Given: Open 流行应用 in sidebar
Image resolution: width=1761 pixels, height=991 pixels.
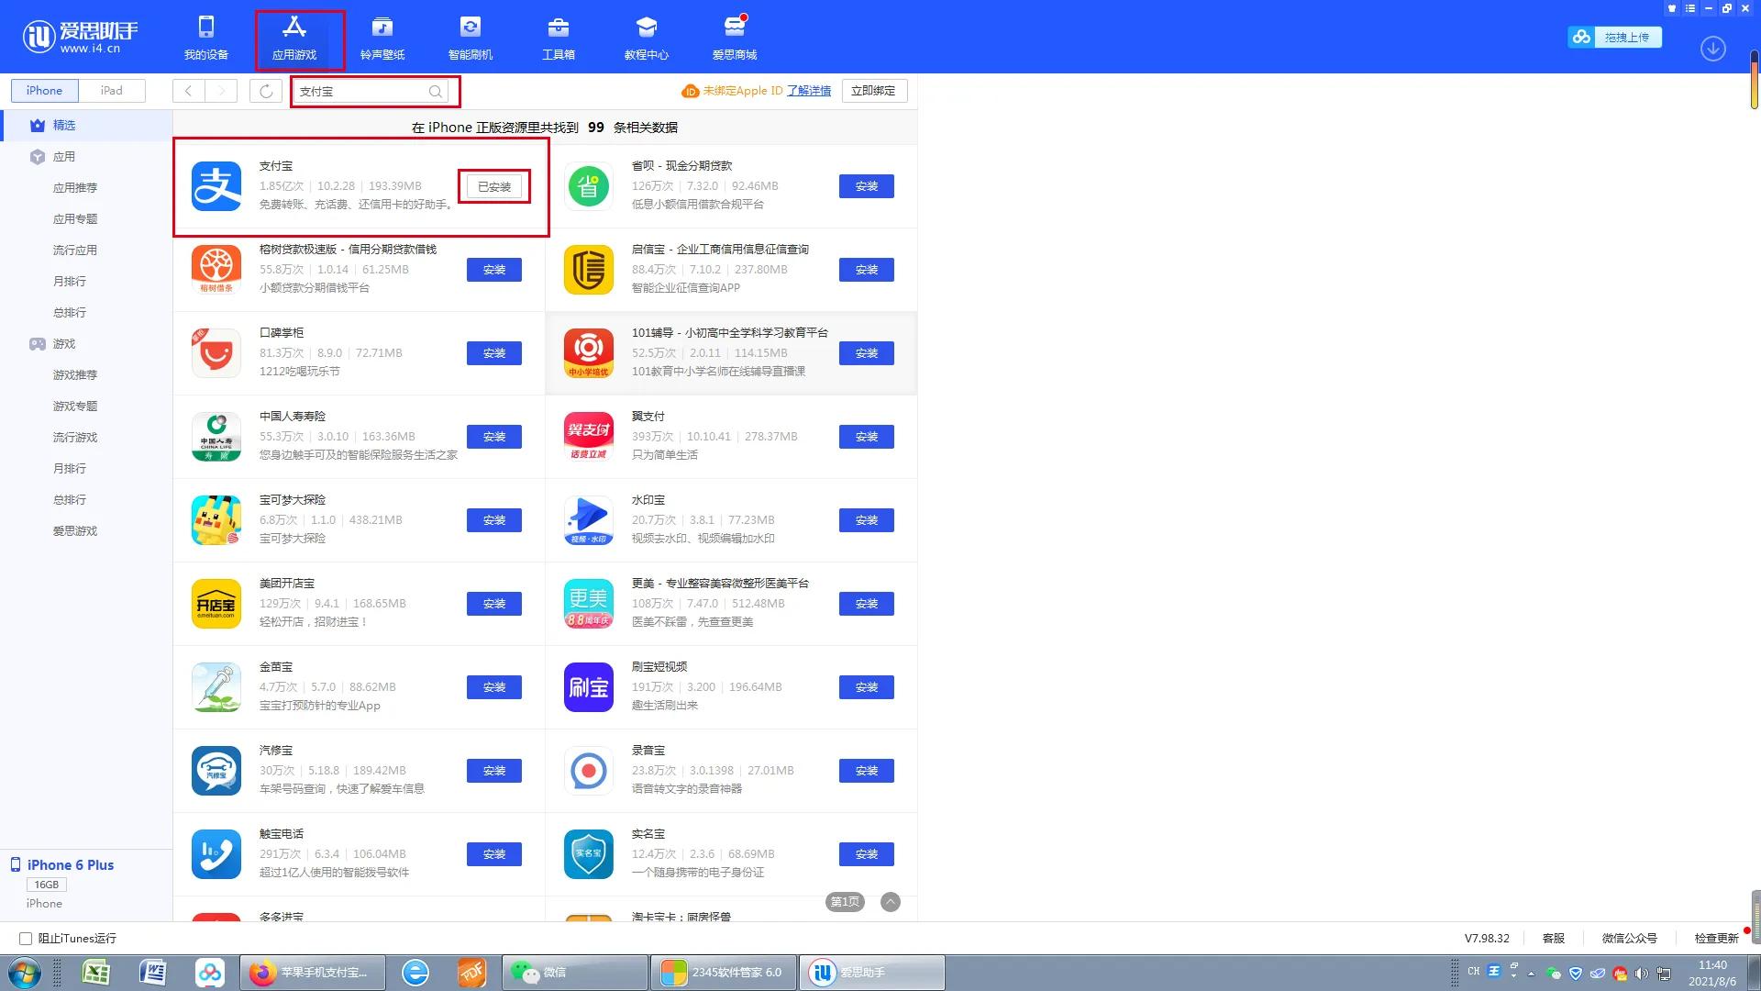Looking at the screenshot, I should [75, 251].
